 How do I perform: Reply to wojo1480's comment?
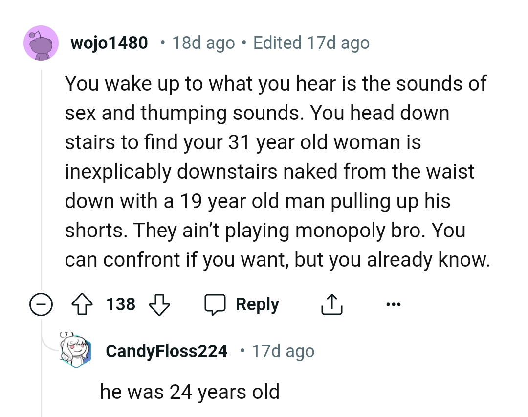click(257, 304)
